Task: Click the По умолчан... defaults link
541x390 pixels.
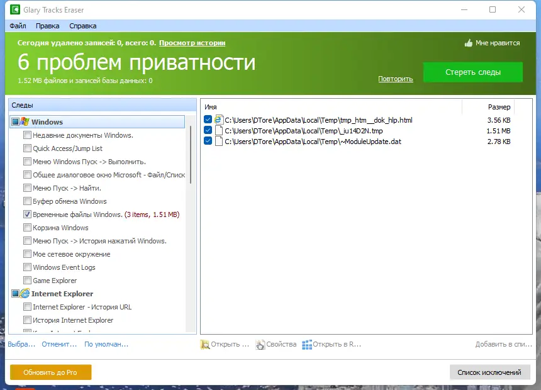Action: click(x=106, y=344)
